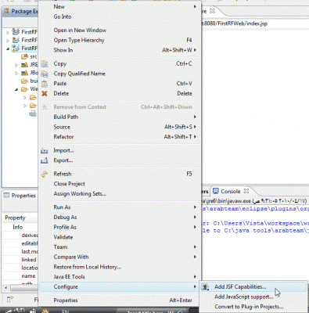This screenshot has height=313, width=309.
Task: Expand the JBoss library node
Action: click(16, 73)
